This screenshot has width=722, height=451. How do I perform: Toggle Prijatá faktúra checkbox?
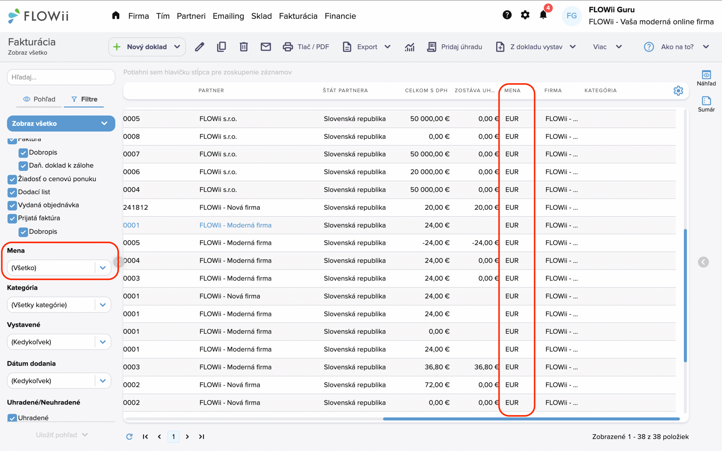(12, 219)
